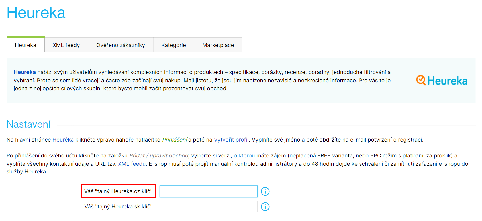The height and width of the screenshot is (221, 482).
Task: Focus the Heureka.cz secret key field
Action: [x=209, y=191]
